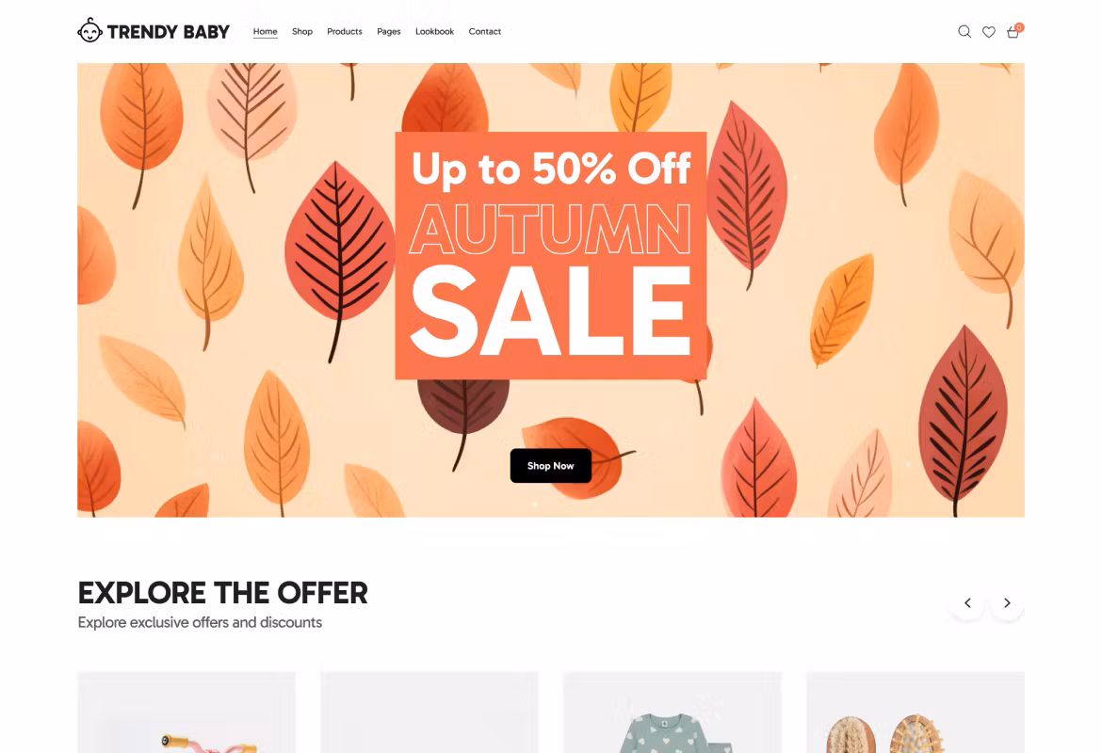
Task: Expand the Products menu
Action: point(345,32)
